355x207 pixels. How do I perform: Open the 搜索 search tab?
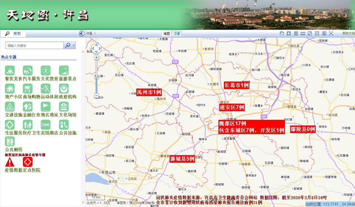[x=16, y=34]
